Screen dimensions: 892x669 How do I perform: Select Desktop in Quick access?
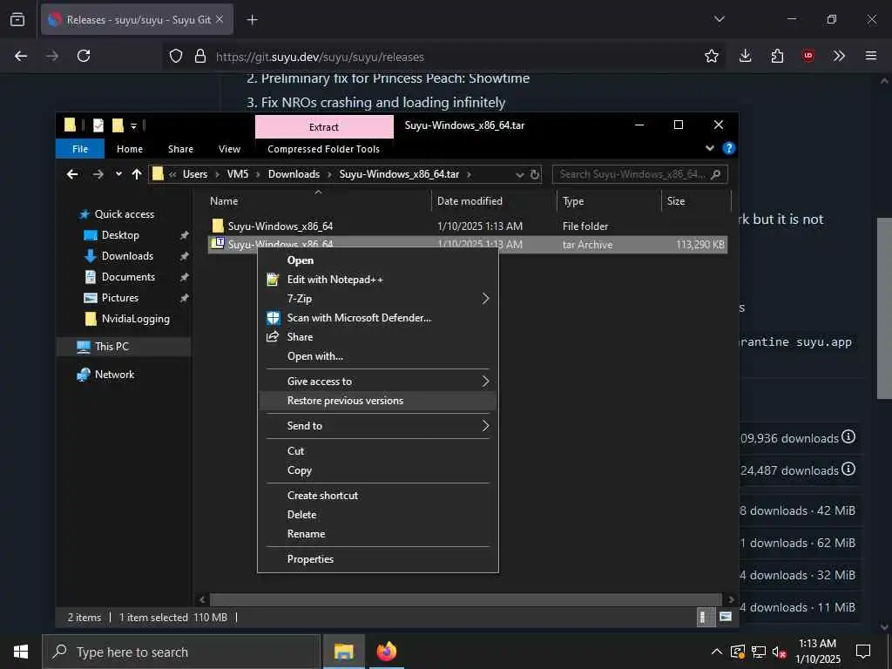pos(120,235)
